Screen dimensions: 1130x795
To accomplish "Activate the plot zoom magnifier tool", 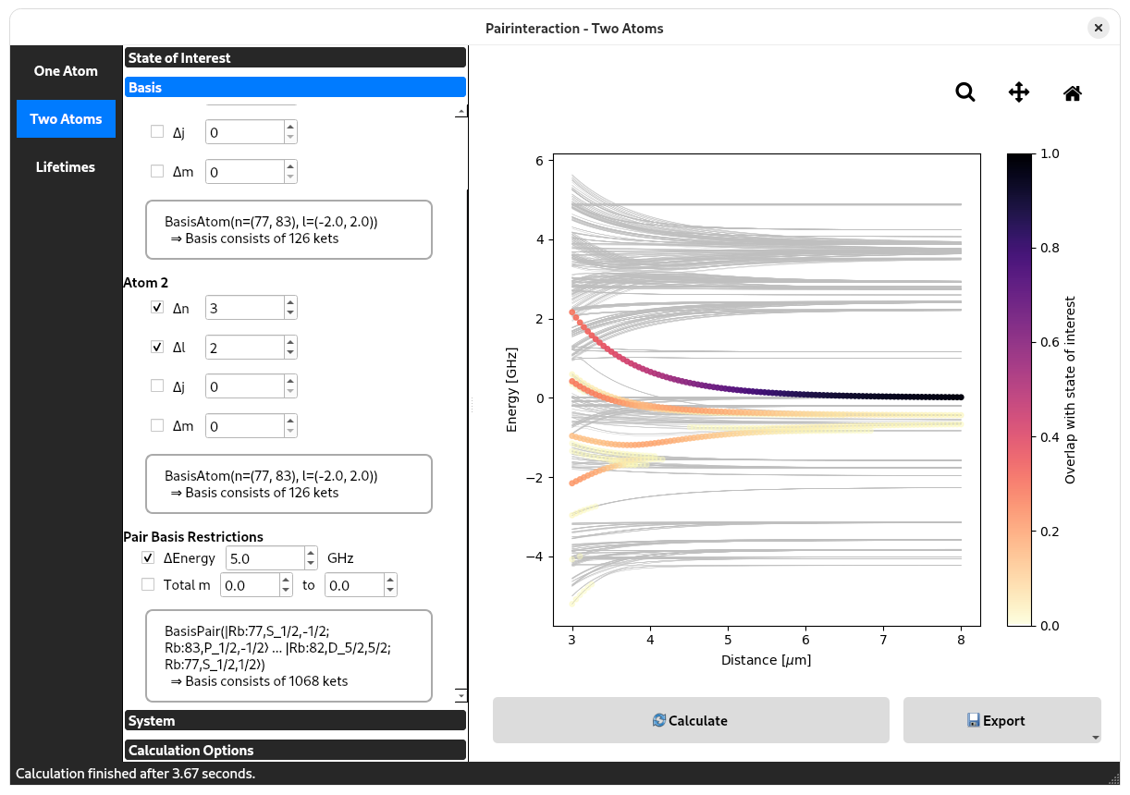I will click(965, 92).
